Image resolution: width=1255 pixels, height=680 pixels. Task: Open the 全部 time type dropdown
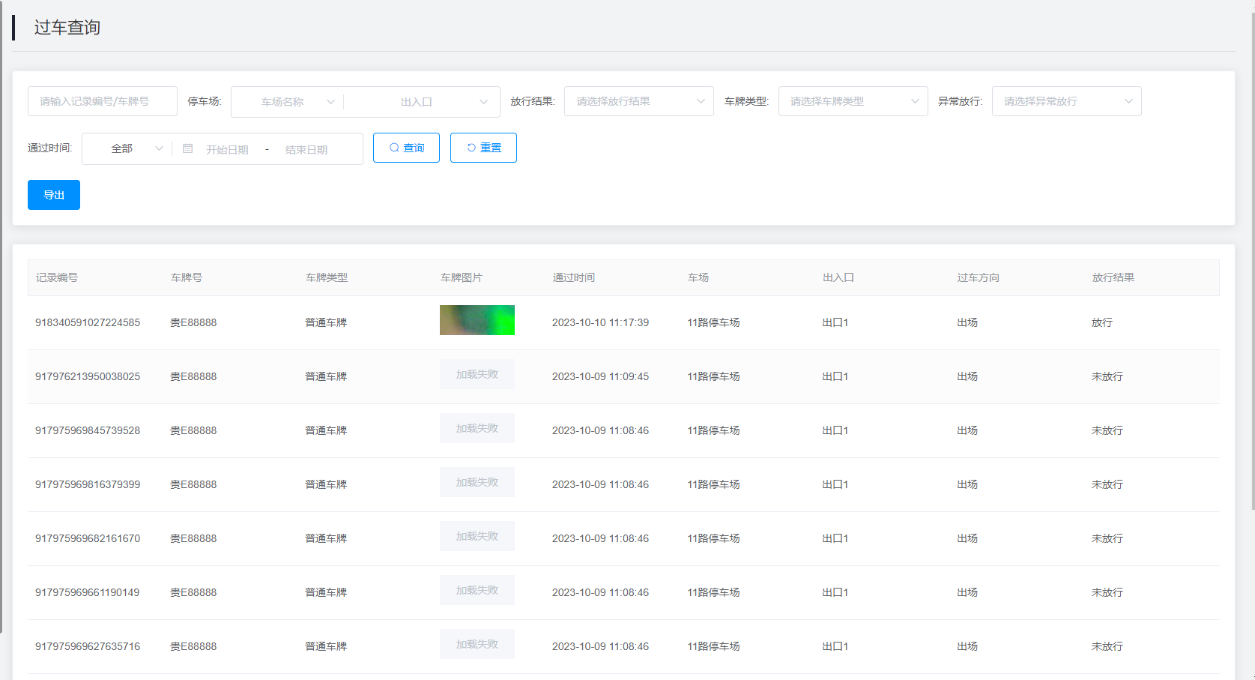(127, 148)
